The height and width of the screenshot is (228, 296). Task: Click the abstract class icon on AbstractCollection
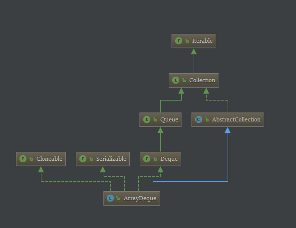pyautogui.click(x=199, y=119)
